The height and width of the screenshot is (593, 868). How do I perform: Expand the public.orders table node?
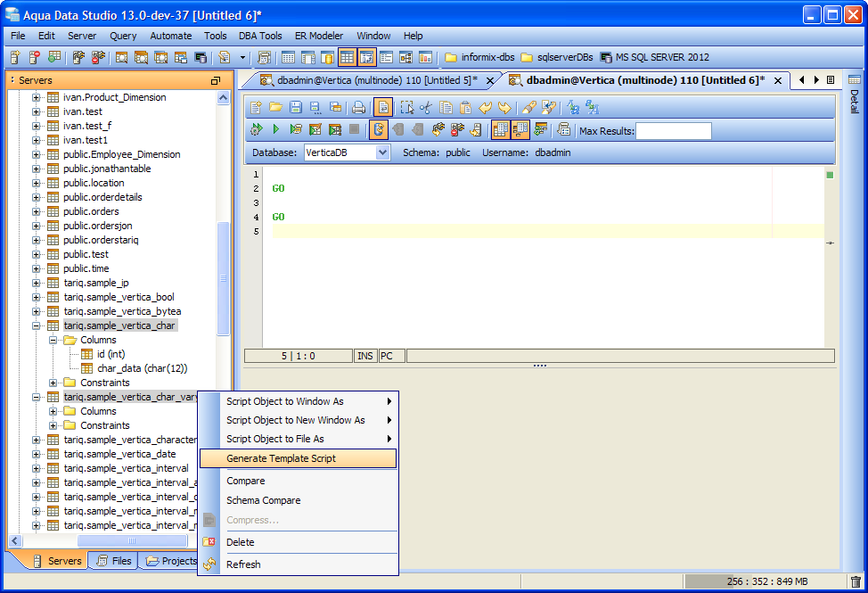36,211
